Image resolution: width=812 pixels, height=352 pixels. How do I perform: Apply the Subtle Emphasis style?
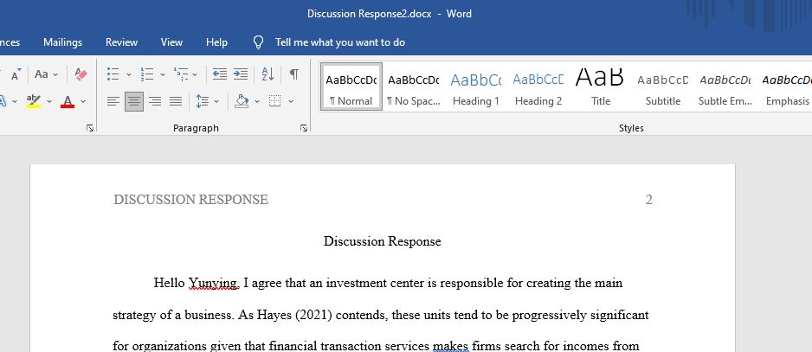(x=725, y=87)
